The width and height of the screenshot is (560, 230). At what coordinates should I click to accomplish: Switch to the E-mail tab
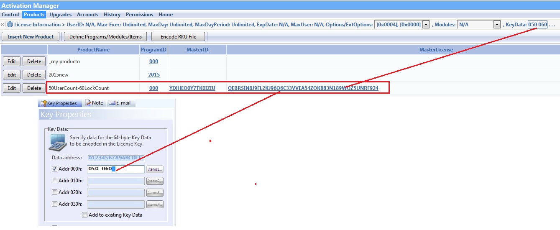[x=120, y=103]
